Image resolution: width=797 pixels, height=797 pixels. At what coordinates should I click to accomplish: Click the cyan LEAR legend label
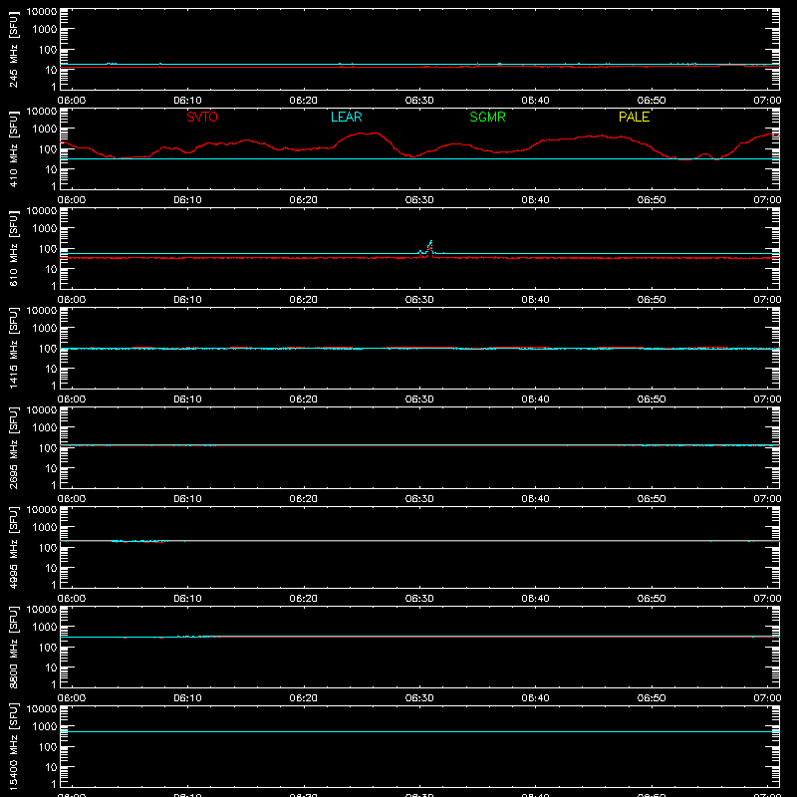(x=346, y=117)
